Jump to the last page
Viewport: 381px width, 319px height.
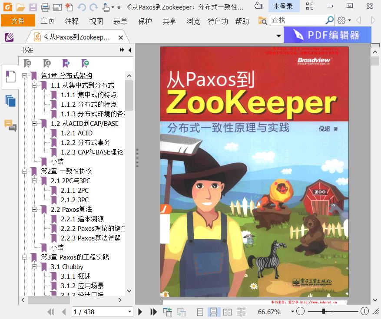point(153,312)
